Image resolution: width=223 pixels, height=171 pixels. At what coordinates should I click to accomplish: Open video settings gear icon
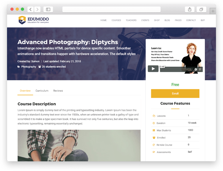[x=196, y=69]
